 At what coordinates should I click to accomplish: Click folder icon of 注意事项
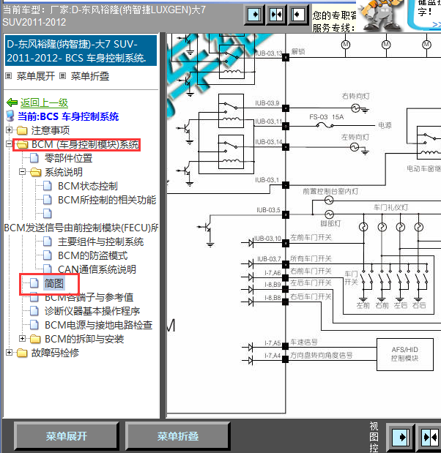22,130
